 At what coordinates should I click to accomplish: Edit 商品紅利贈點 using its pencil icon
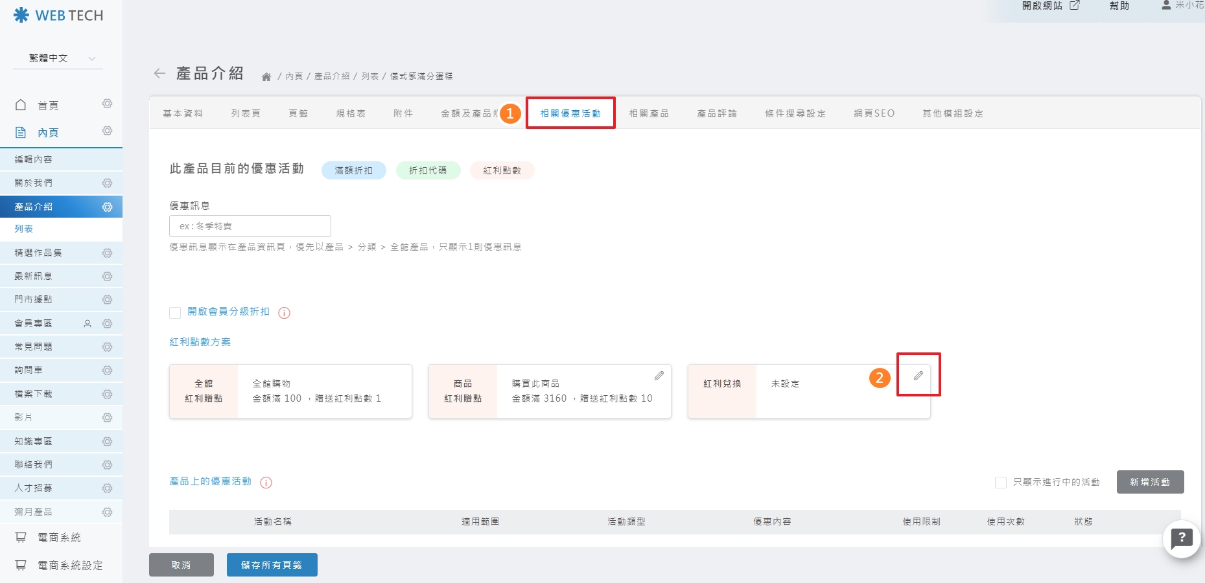pos(660,374)
